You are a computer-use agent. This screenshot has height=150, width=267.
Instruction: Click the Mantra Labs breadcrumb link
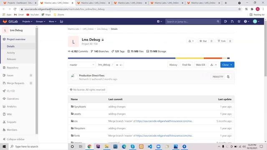(73, 29)
